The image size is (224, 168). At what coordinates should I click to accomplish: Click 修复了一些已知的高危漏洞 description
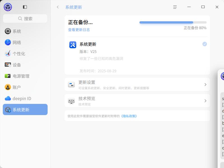point(101,59)
